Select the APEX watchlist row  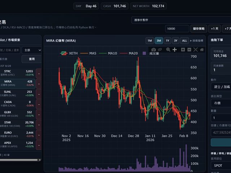pyautogui.click(x=17, y=145)
